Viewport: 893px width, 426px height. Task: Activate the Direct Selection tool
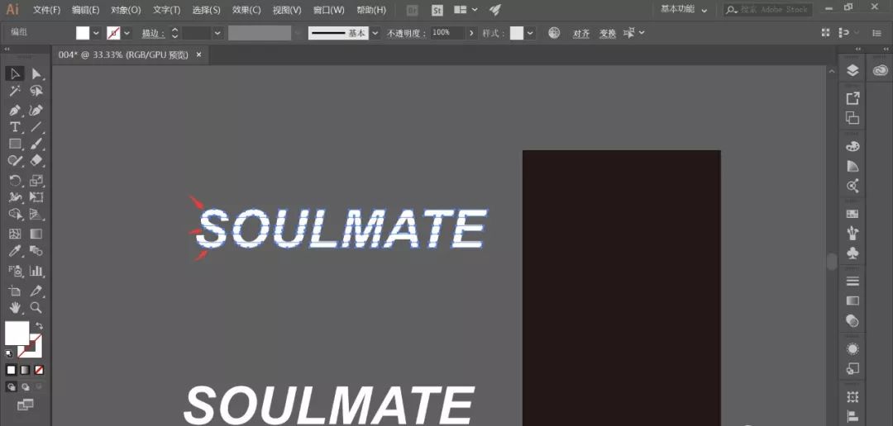point(36,74)
